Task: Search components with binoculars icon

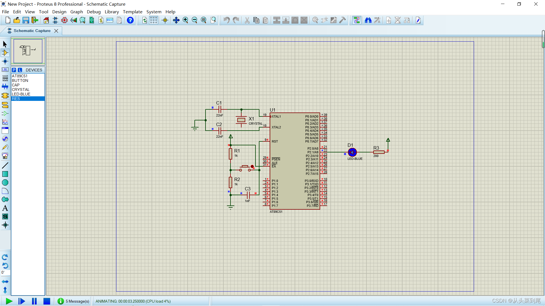Action: coord(368,20)
